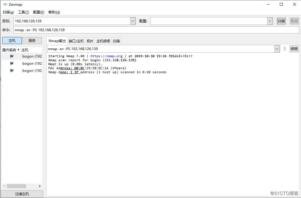Click the 配置 profile combo box field

209,21
